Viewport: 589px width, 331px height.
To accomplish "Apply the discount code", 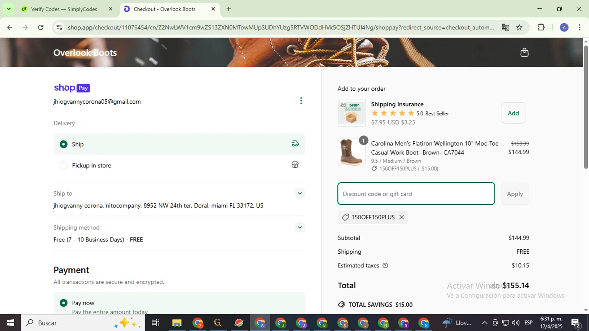I will click(x=515, y=194).
